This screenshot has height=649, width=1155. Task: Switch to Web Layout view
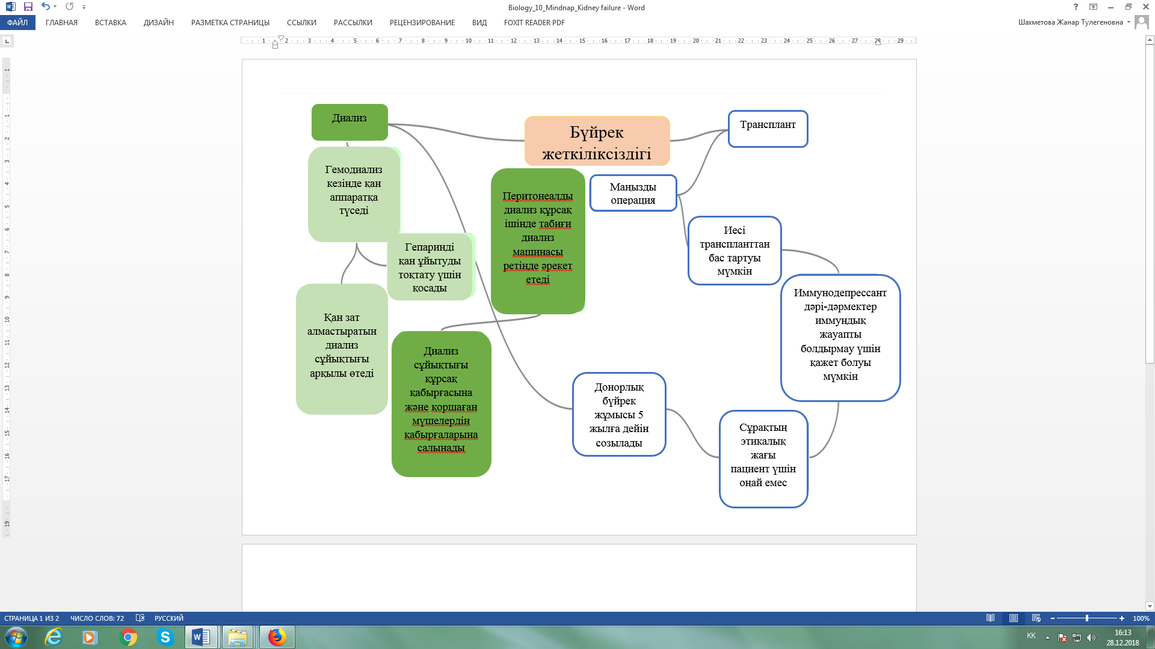pyautogui.click(x=1036, y=618)
